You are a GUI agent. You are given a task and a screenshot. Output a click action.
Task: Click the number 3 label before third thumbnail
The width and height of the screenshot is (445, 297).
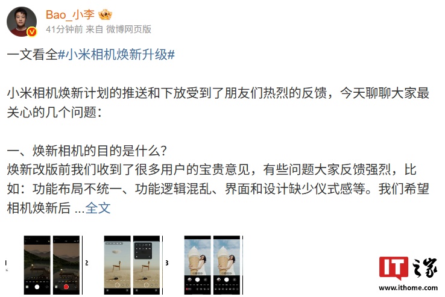(x=167, y=263)
